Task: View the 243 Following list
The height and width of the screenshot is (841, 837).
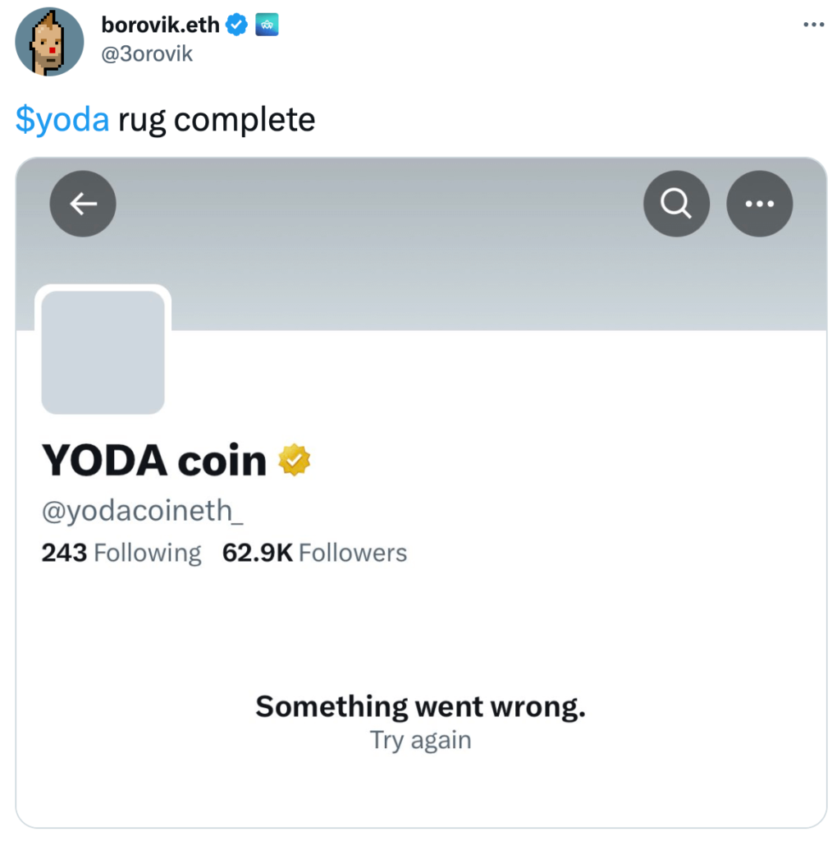Action: 121,553
